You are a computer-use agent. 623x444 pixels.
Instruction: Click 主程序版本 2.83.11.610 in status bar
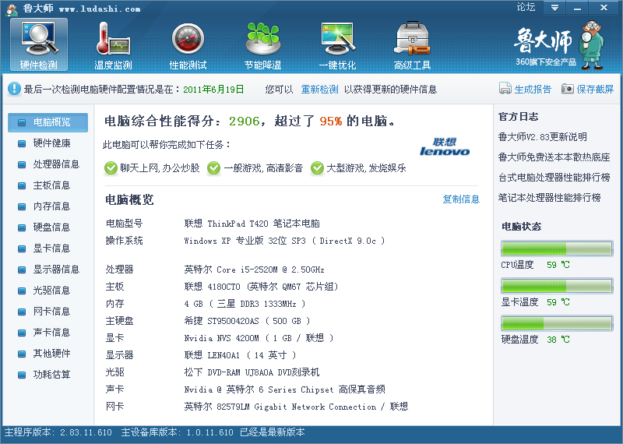click(x=58, y=432)
